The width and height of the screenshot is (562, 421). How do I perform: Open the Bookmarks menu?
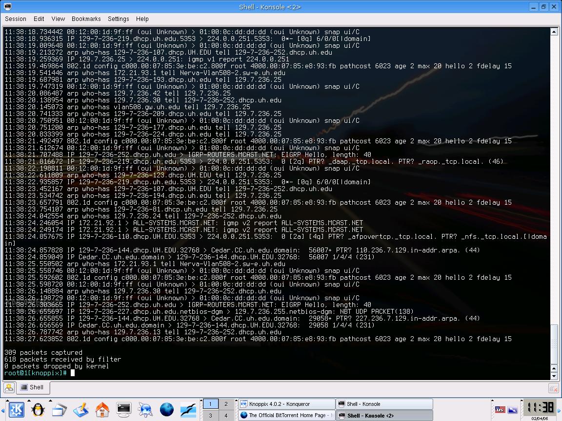pyautogui.click(x=86, y=19)
